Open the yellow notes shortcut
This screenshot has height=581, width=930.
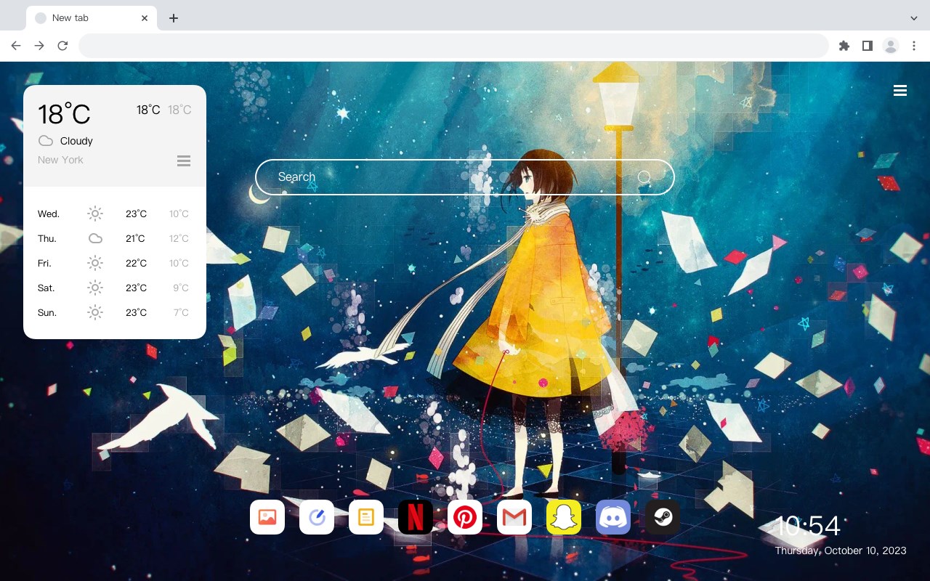366,517
